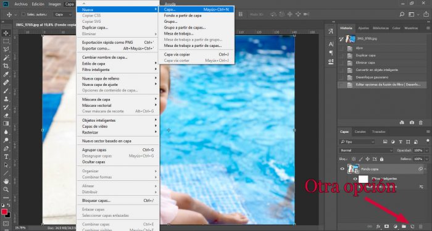Select the Zoom tool
432x231 pixels.
click(6, 190)
